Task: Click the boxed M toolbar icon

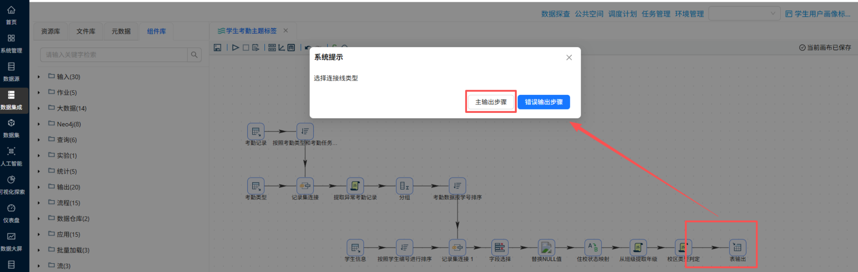Action: pos(291,48)
